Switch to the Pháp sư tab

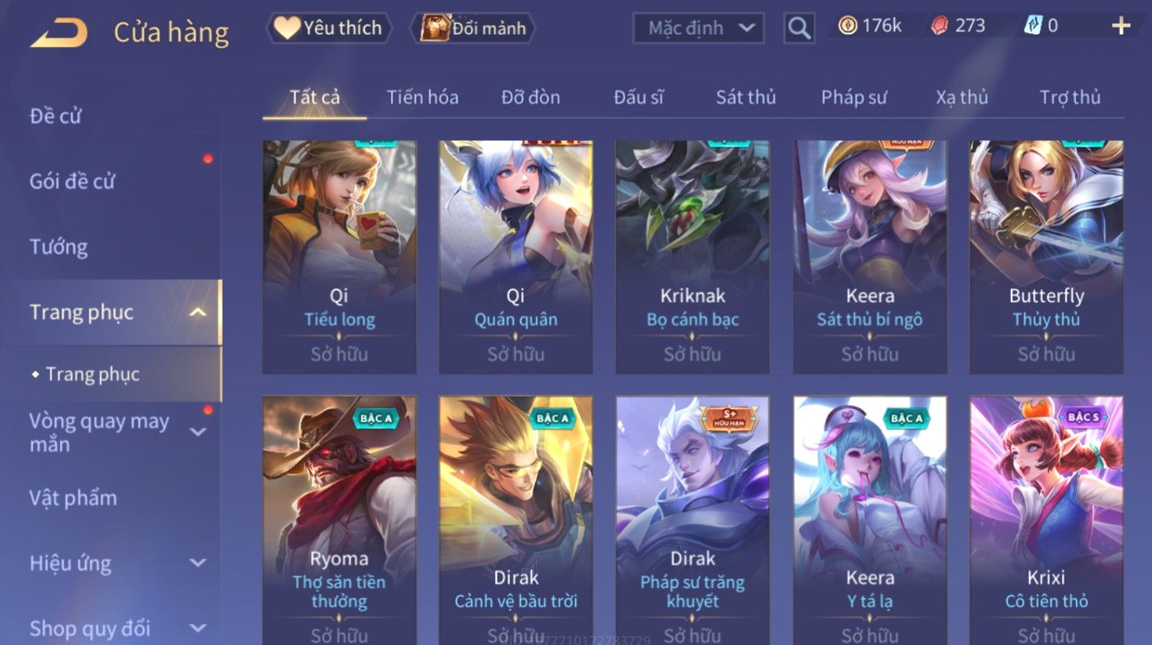[853, 98]
